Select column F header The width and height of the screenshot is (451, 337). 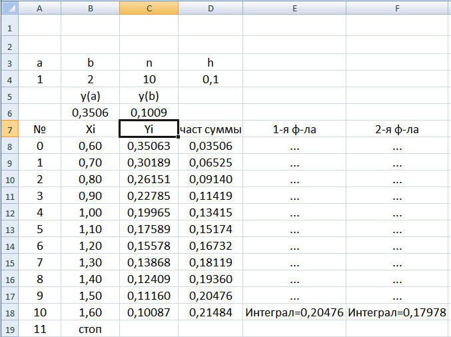398,8
